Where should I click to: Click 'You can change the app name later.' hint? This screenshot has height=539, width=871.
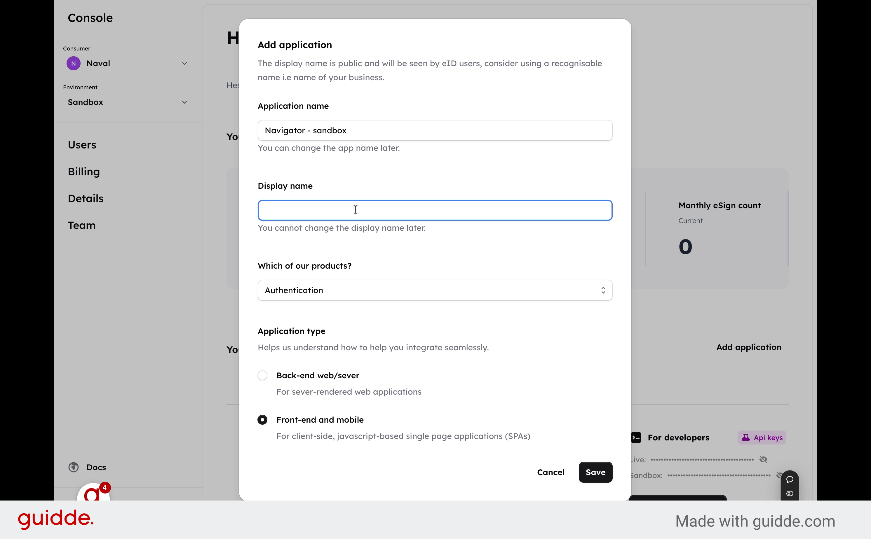pos(328,148)
